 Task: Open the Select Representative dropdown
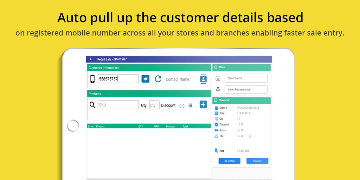pos(246,90)
